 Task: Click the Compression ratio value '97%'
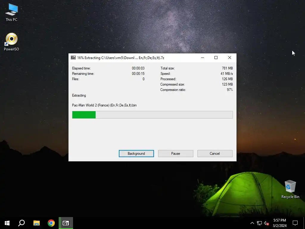(x=230, y=89)
